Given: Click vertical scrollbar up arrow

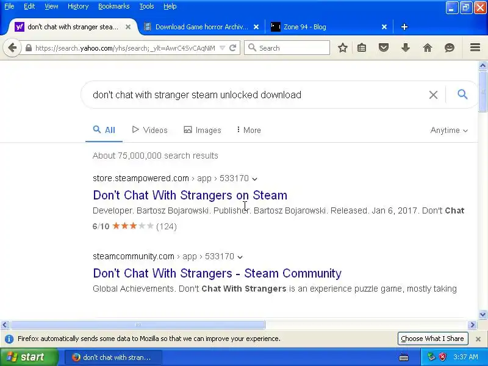Looking at the screenshot, I should 483,66.
